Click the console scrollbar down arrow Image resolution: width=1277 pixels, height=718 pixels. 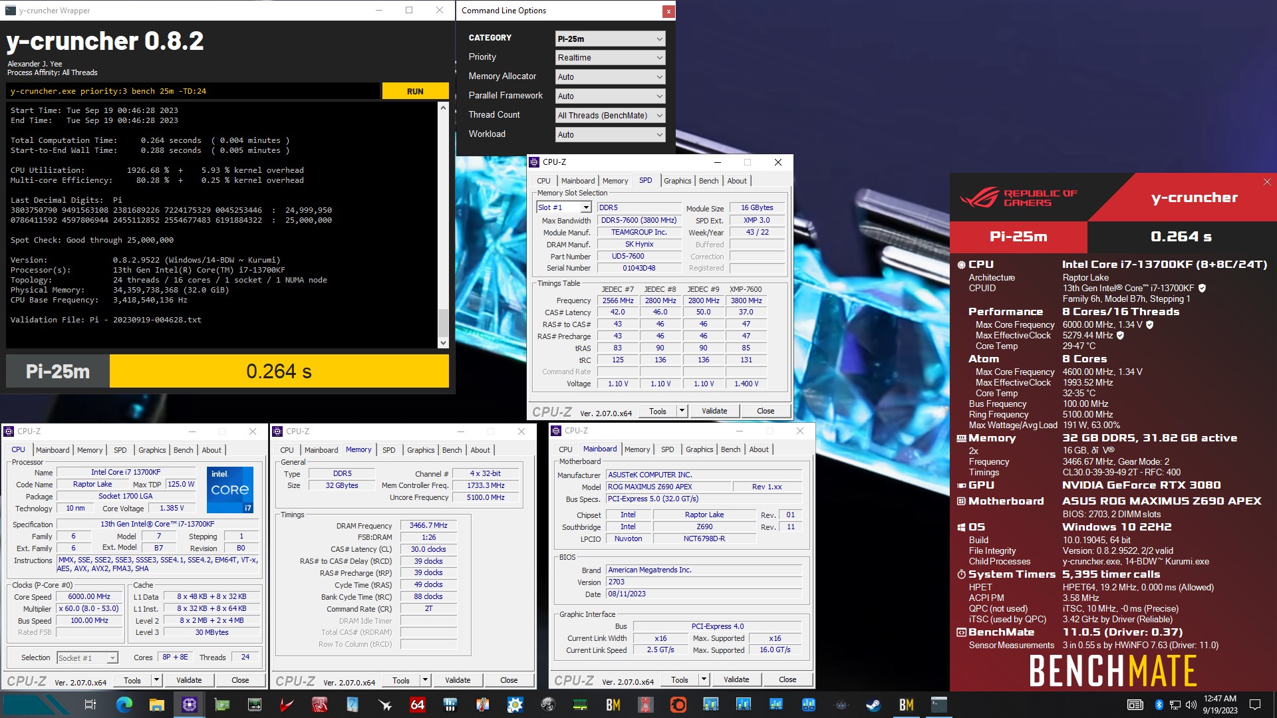[443, 343]
